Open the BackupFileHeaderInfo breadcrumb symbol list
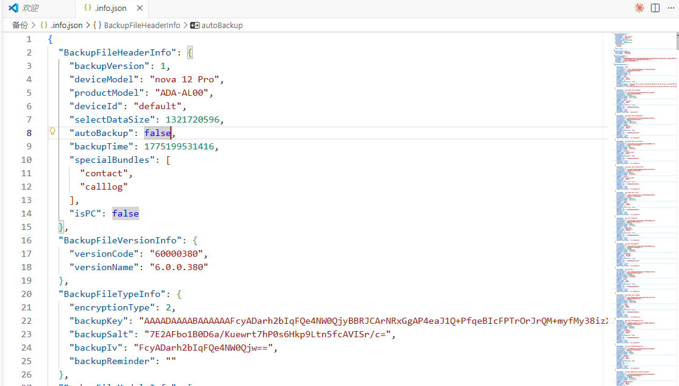679x386 pixels. (142, 25)
